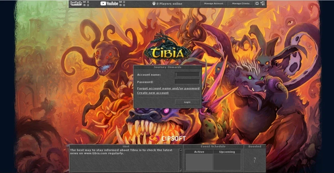This screenshot has width=334, height=173.
Task: Click the 'Password:' label
Action: coord(145,82)
